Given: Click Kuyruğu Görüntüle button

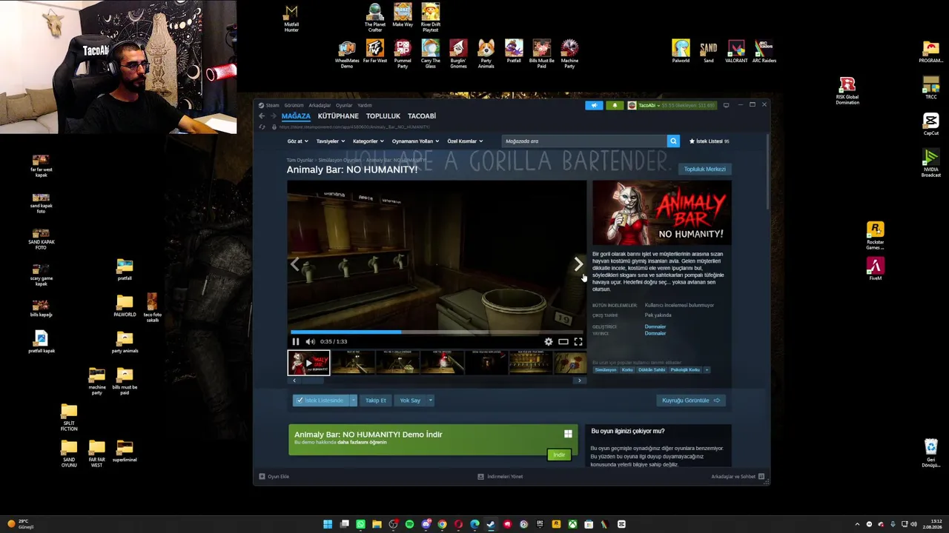Looking at the screenshot, I should click(691, 400).
